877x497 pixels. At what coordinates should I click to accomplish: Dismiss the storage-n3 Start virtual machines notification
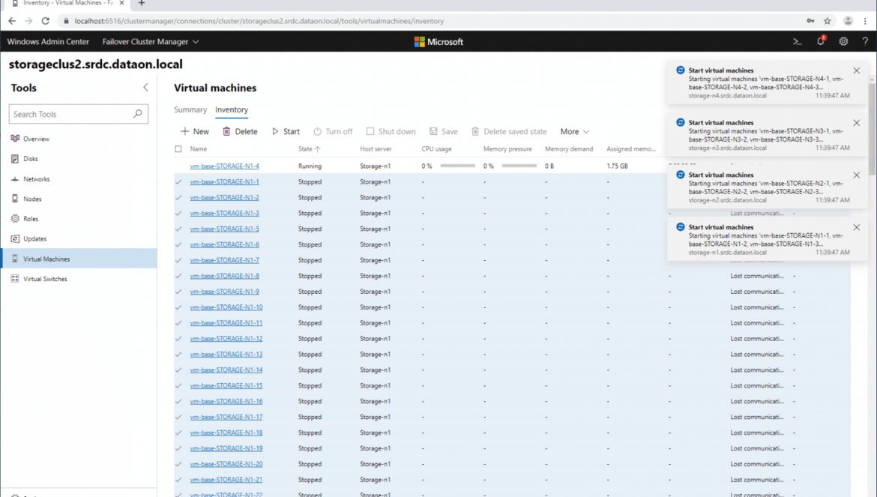pos(856,122)
